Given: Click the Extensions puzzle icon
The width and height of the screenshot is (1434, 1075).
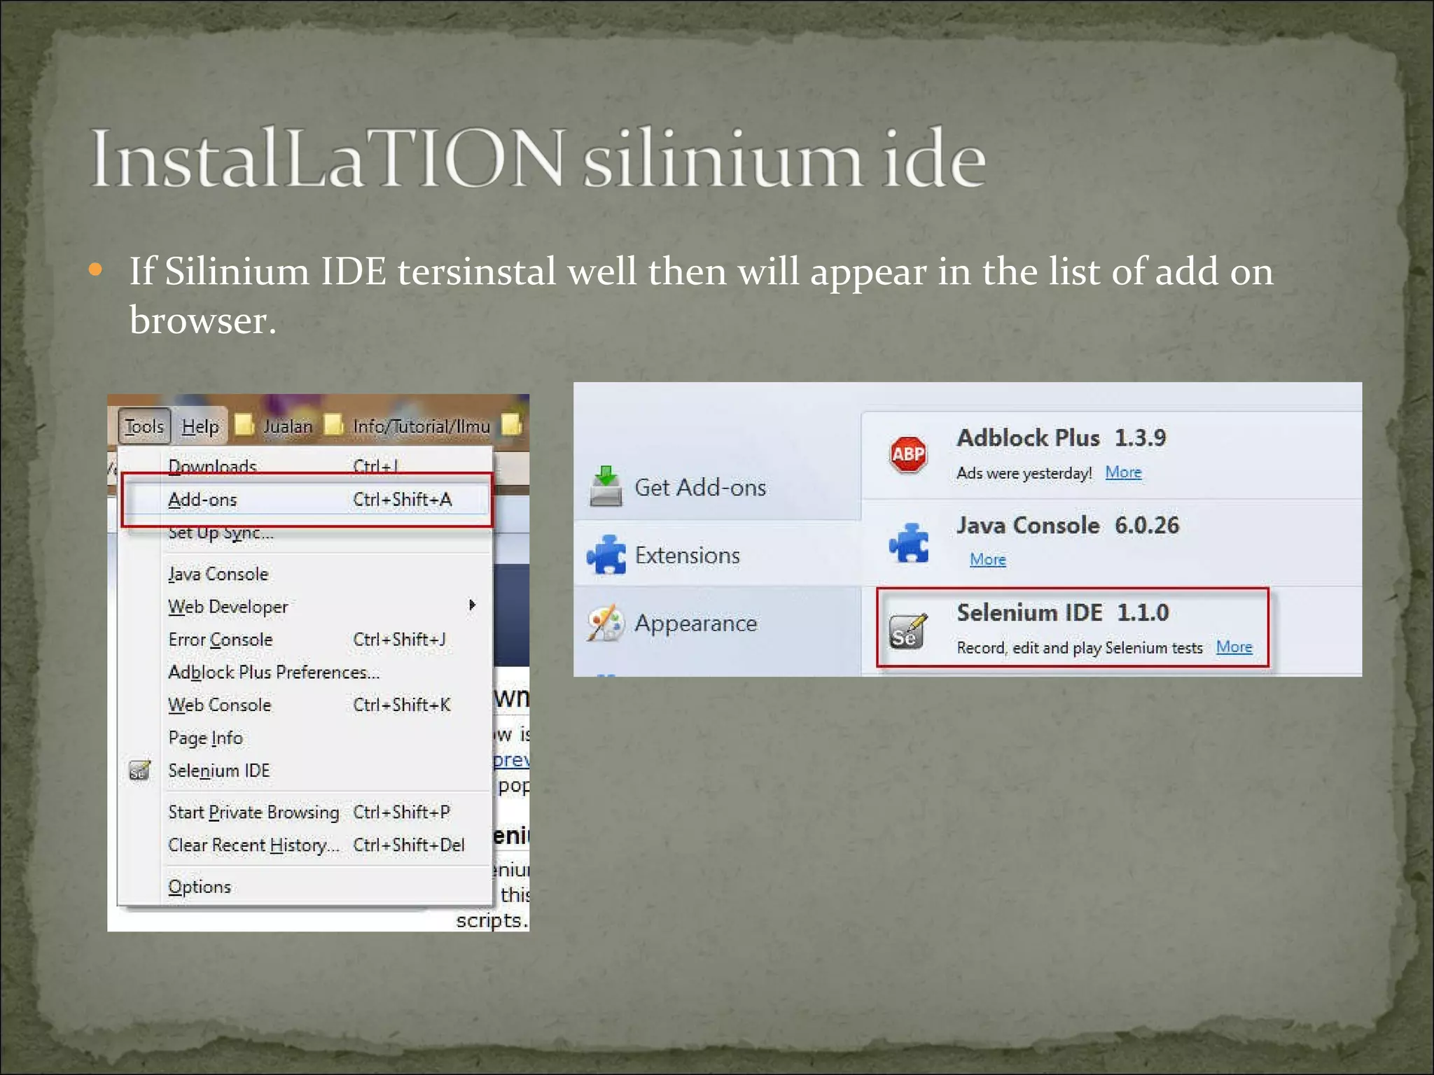Looking at the screenshot, I should [606, 555].
